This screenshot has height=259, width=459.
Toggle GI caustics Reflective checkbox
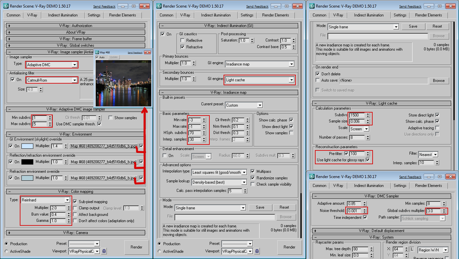click(x=182, y=40)
